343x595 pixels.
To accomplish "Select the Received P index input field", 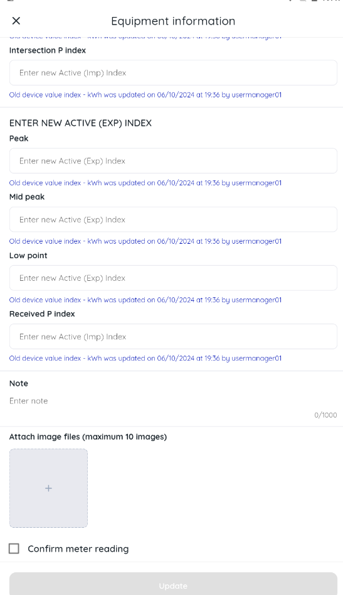I will tap(174, 336).
